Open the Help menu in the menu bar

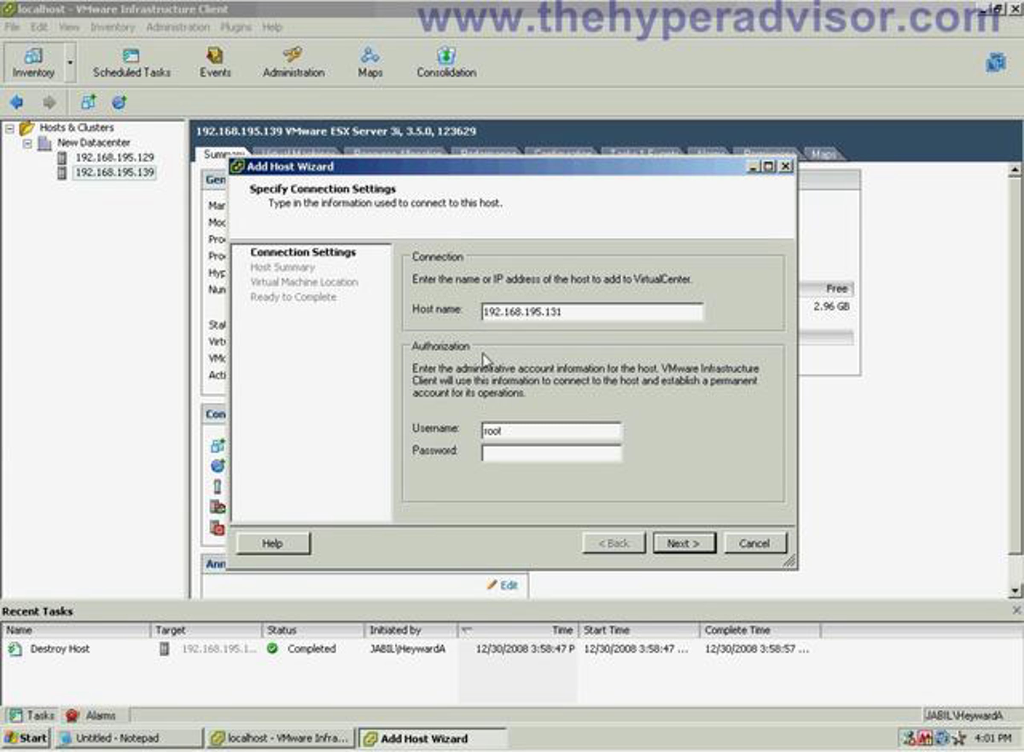[272, 27]
